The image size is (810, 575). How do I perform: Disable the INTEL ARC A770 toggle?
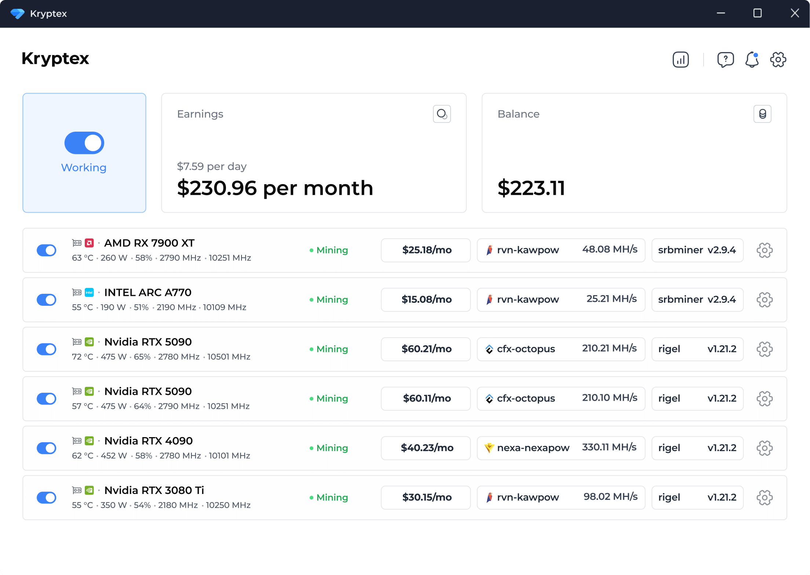click(47, 300)
